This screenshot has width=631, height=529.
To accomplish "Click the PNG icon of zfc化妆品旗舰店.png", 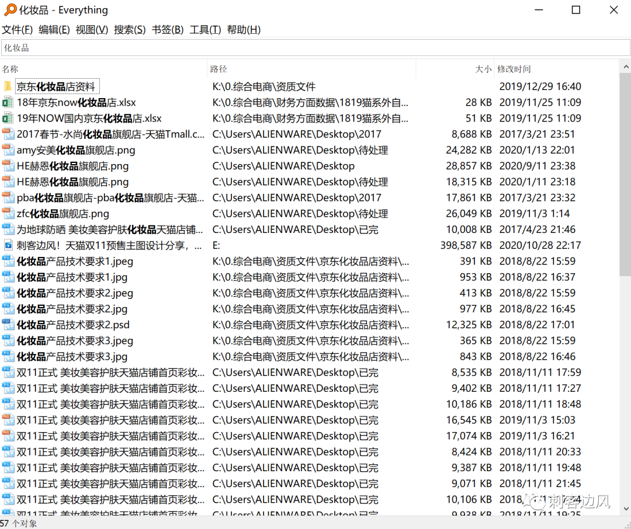I will [8, 214].
